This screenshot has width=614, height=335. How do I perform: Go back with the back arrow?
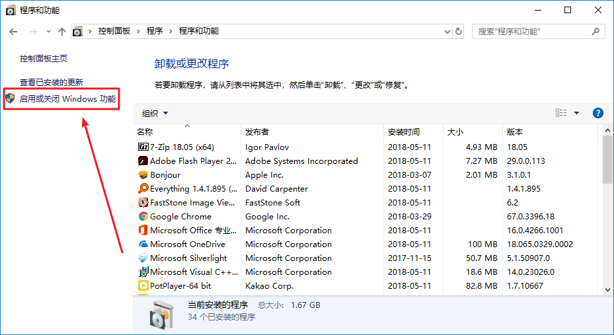(x=13, y=32)
